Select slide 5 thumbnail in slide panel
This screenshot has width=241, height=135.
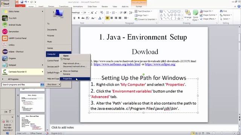click(x=32, y=122)
